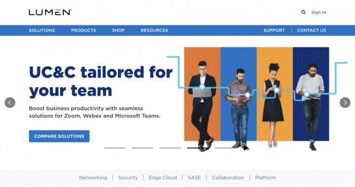Select the third carousel slide indicator

(x=170, y=148)
